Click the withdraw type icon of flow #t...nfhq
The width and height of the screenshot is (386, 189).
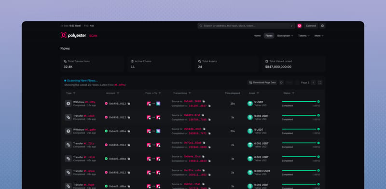(68, 104)
